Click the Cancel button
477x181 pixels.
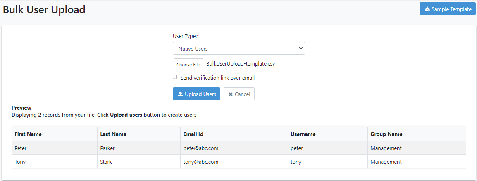[x=239, y=94]
